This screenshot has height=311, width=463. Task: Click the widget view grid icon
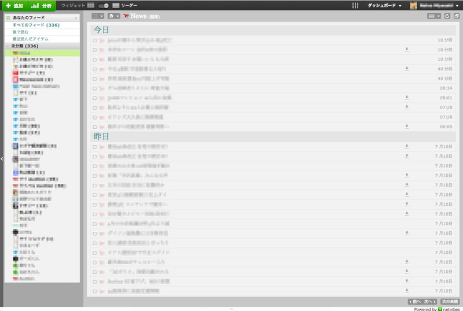(x=91, y=5)
